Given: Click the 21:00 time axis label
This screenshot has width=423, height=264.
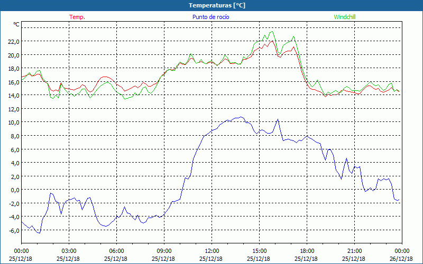Looking at the screenshot, I should (354, 251).
